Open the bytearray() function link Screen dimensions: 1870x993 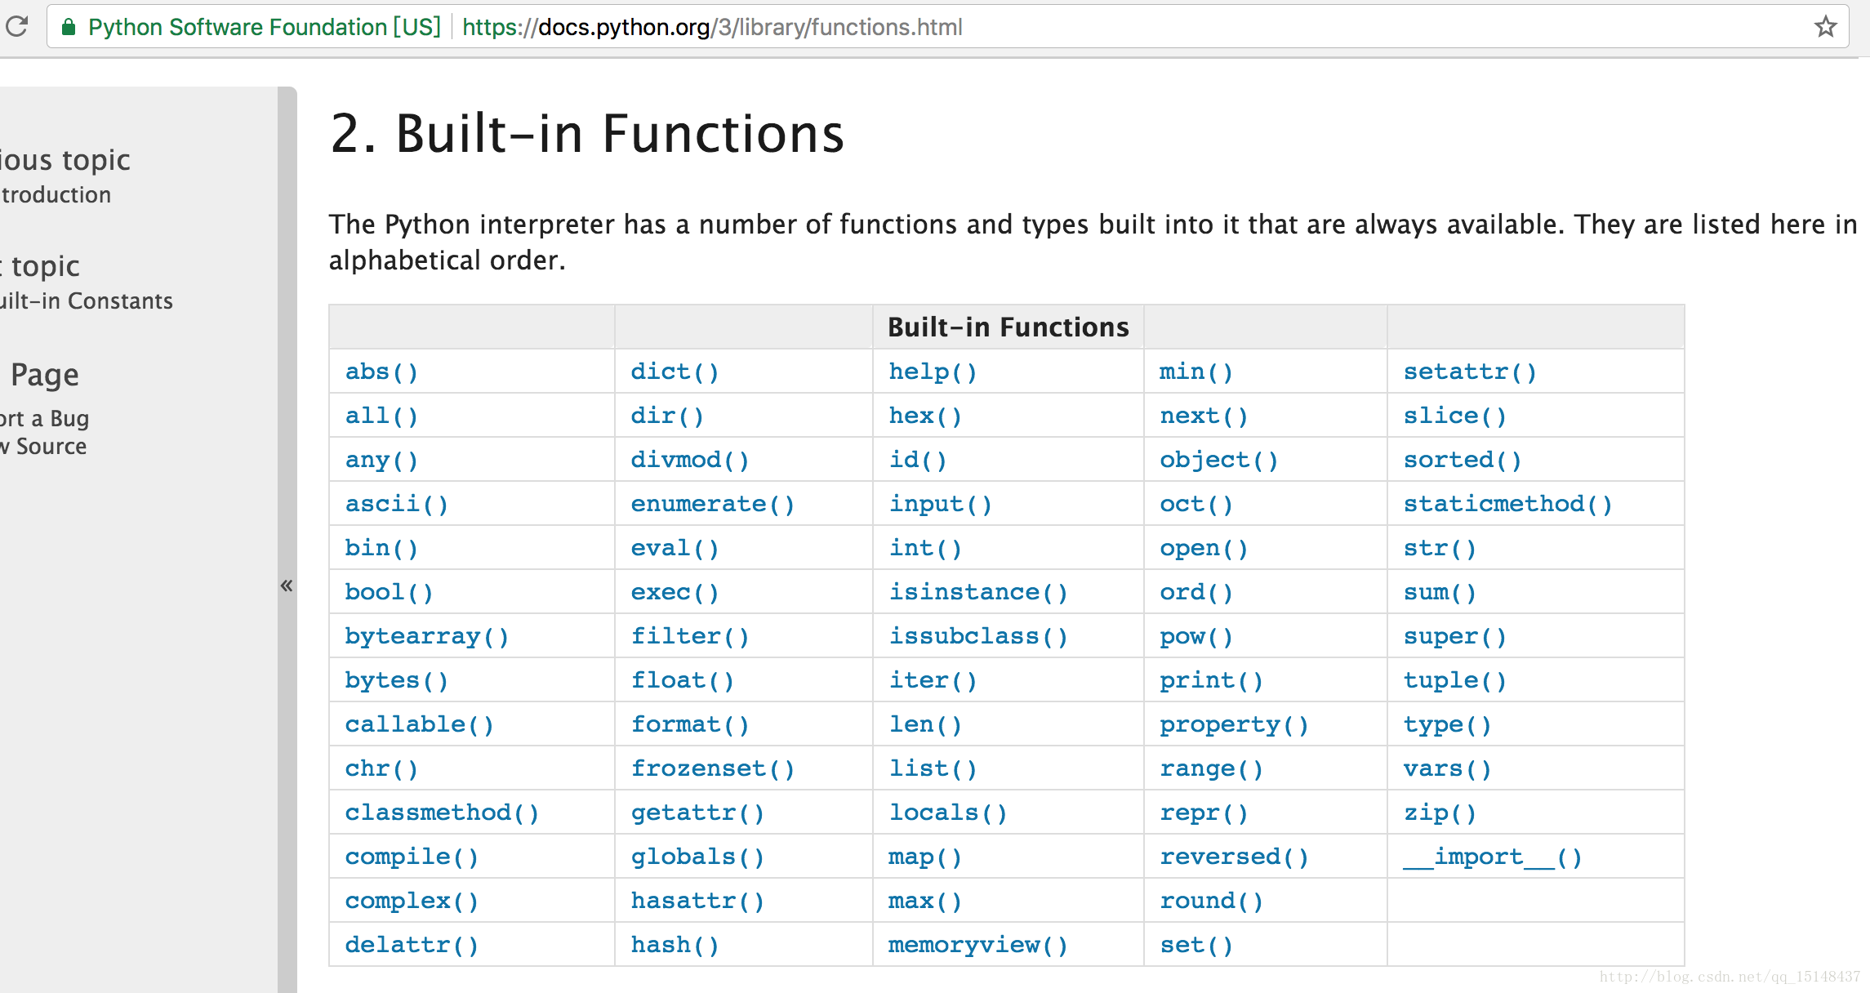(x=427, y=637)
